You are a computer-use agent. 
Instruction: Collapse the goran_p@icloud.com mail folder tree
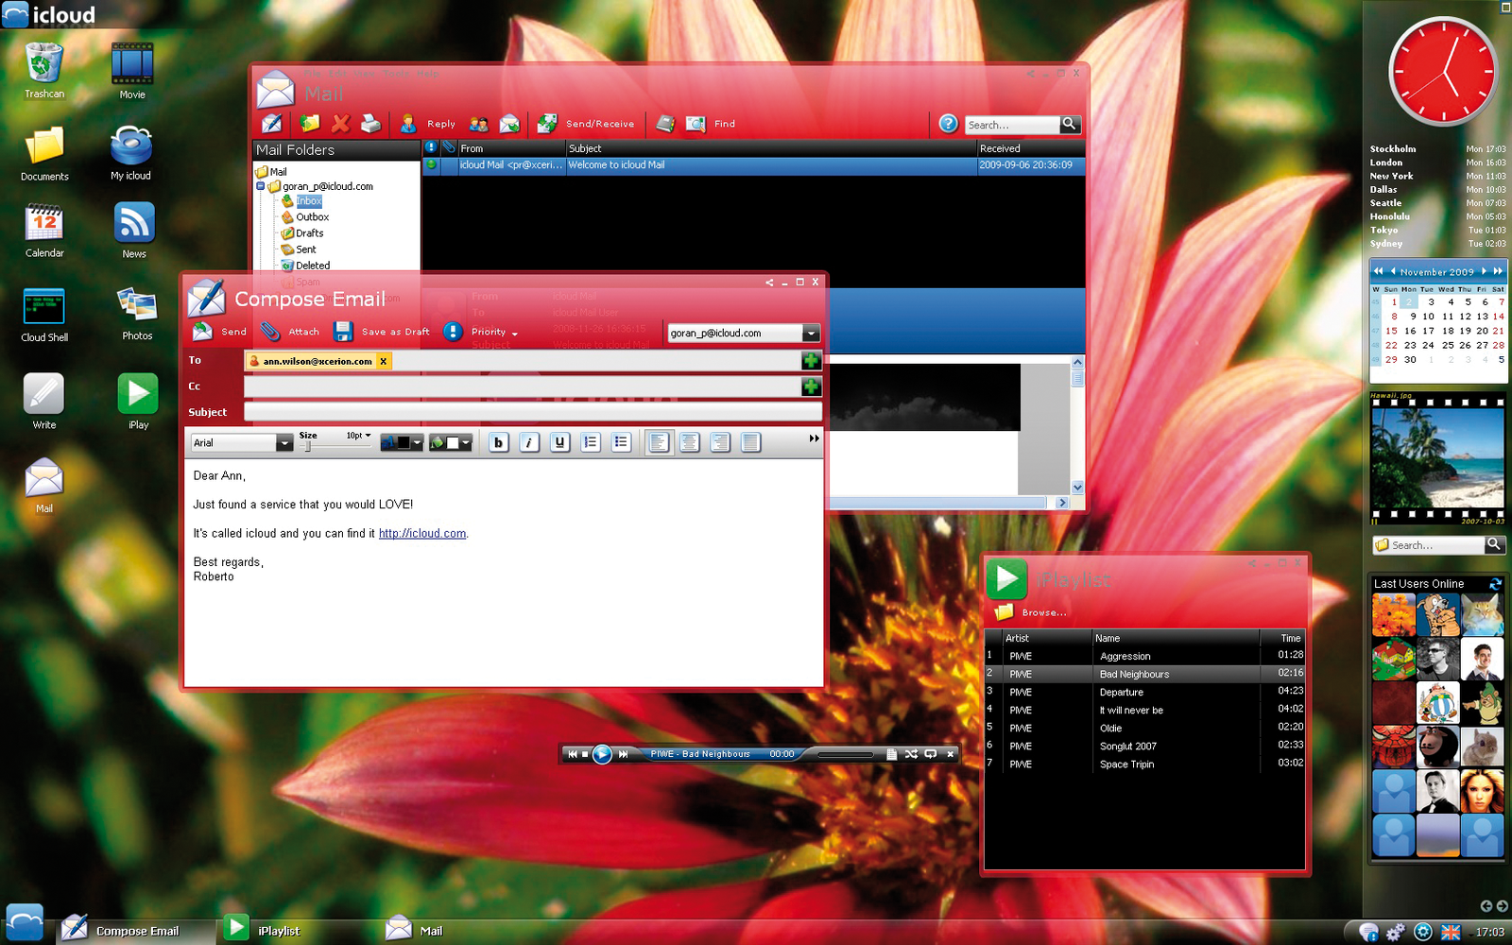(261, 186)
